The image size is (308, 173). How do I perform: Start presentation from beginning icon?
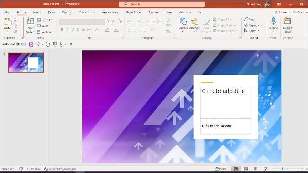(55, 44)
